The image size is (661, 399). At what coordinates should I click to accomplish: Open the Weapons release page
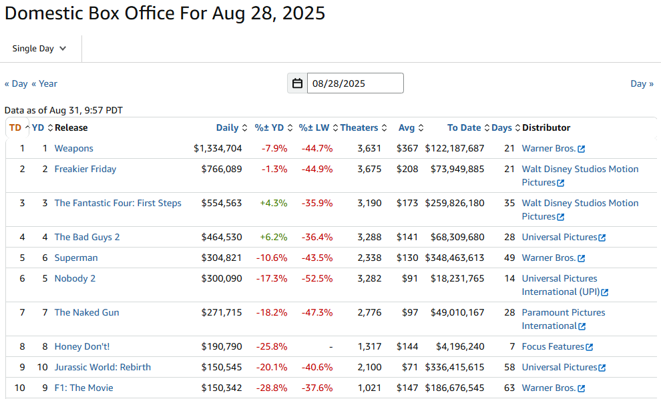tap(73, 148)
